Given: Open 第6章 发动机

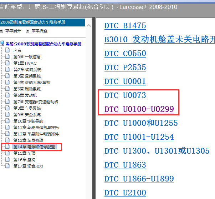Looking at the screenshot, I should pos(25,95).
